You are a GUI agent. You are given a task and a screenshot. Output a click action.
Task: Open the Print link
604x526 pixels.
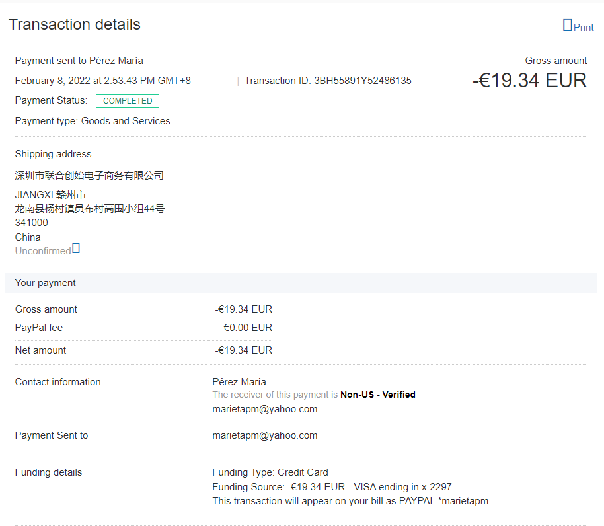click(x=584, y=28)
